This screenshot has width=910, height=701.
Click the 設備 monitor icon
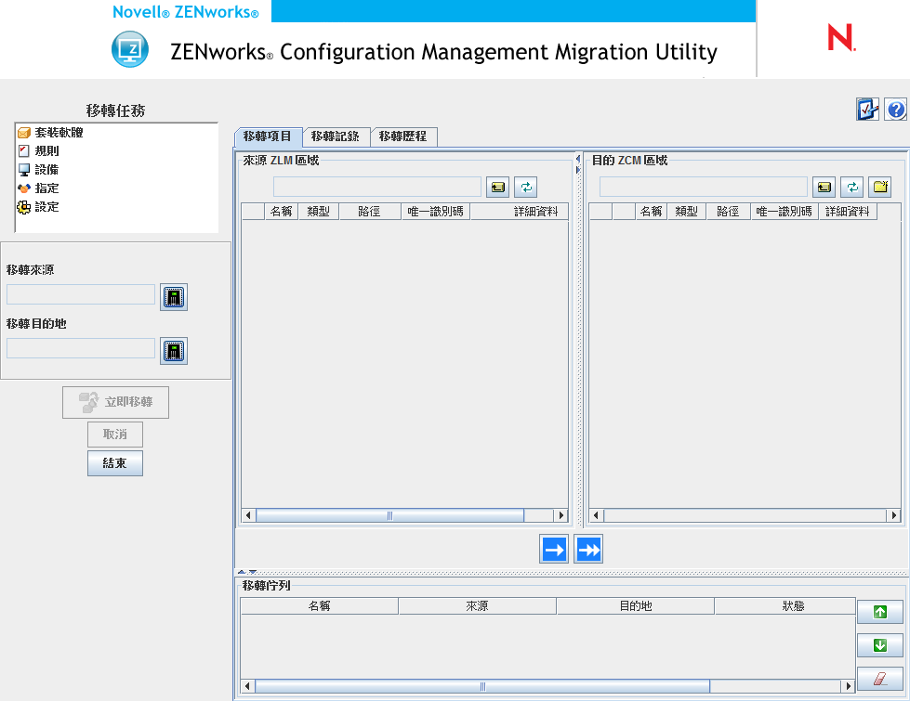(x=24, y=170)
